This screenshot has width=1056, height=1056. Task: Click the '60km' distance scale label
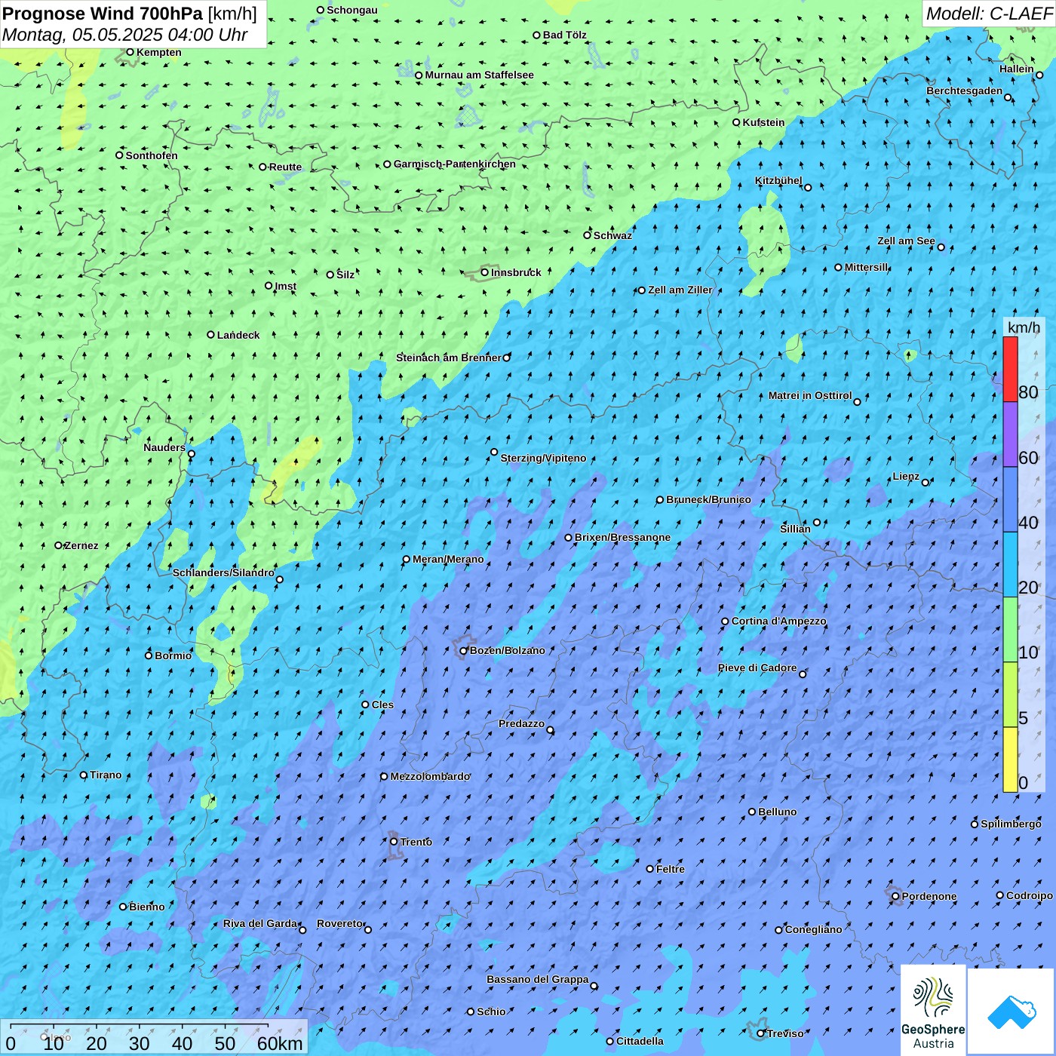[x=280, y=1043]
